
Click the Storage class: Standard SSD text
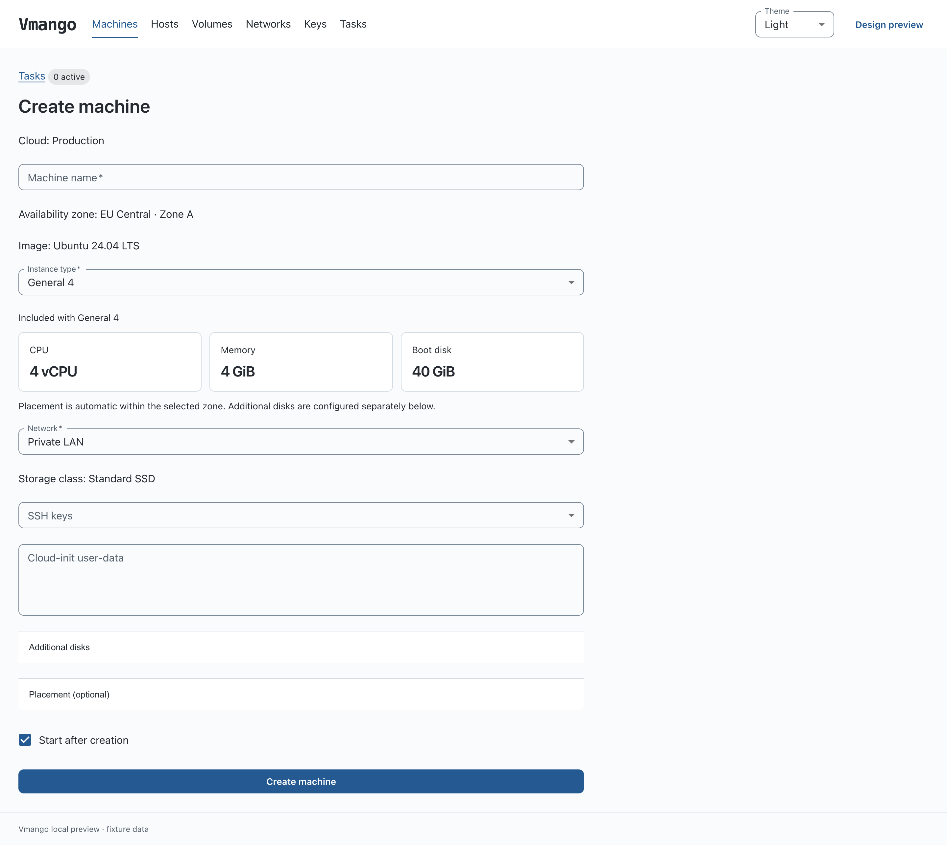87,479
